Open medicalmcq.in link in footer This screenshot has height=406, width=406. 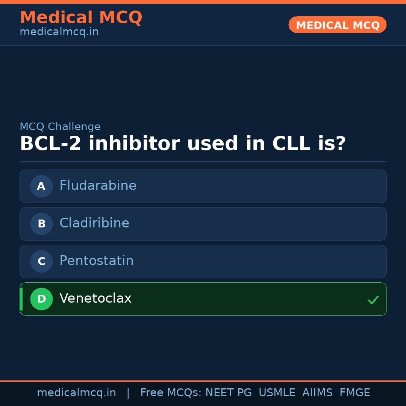(76, 393)
